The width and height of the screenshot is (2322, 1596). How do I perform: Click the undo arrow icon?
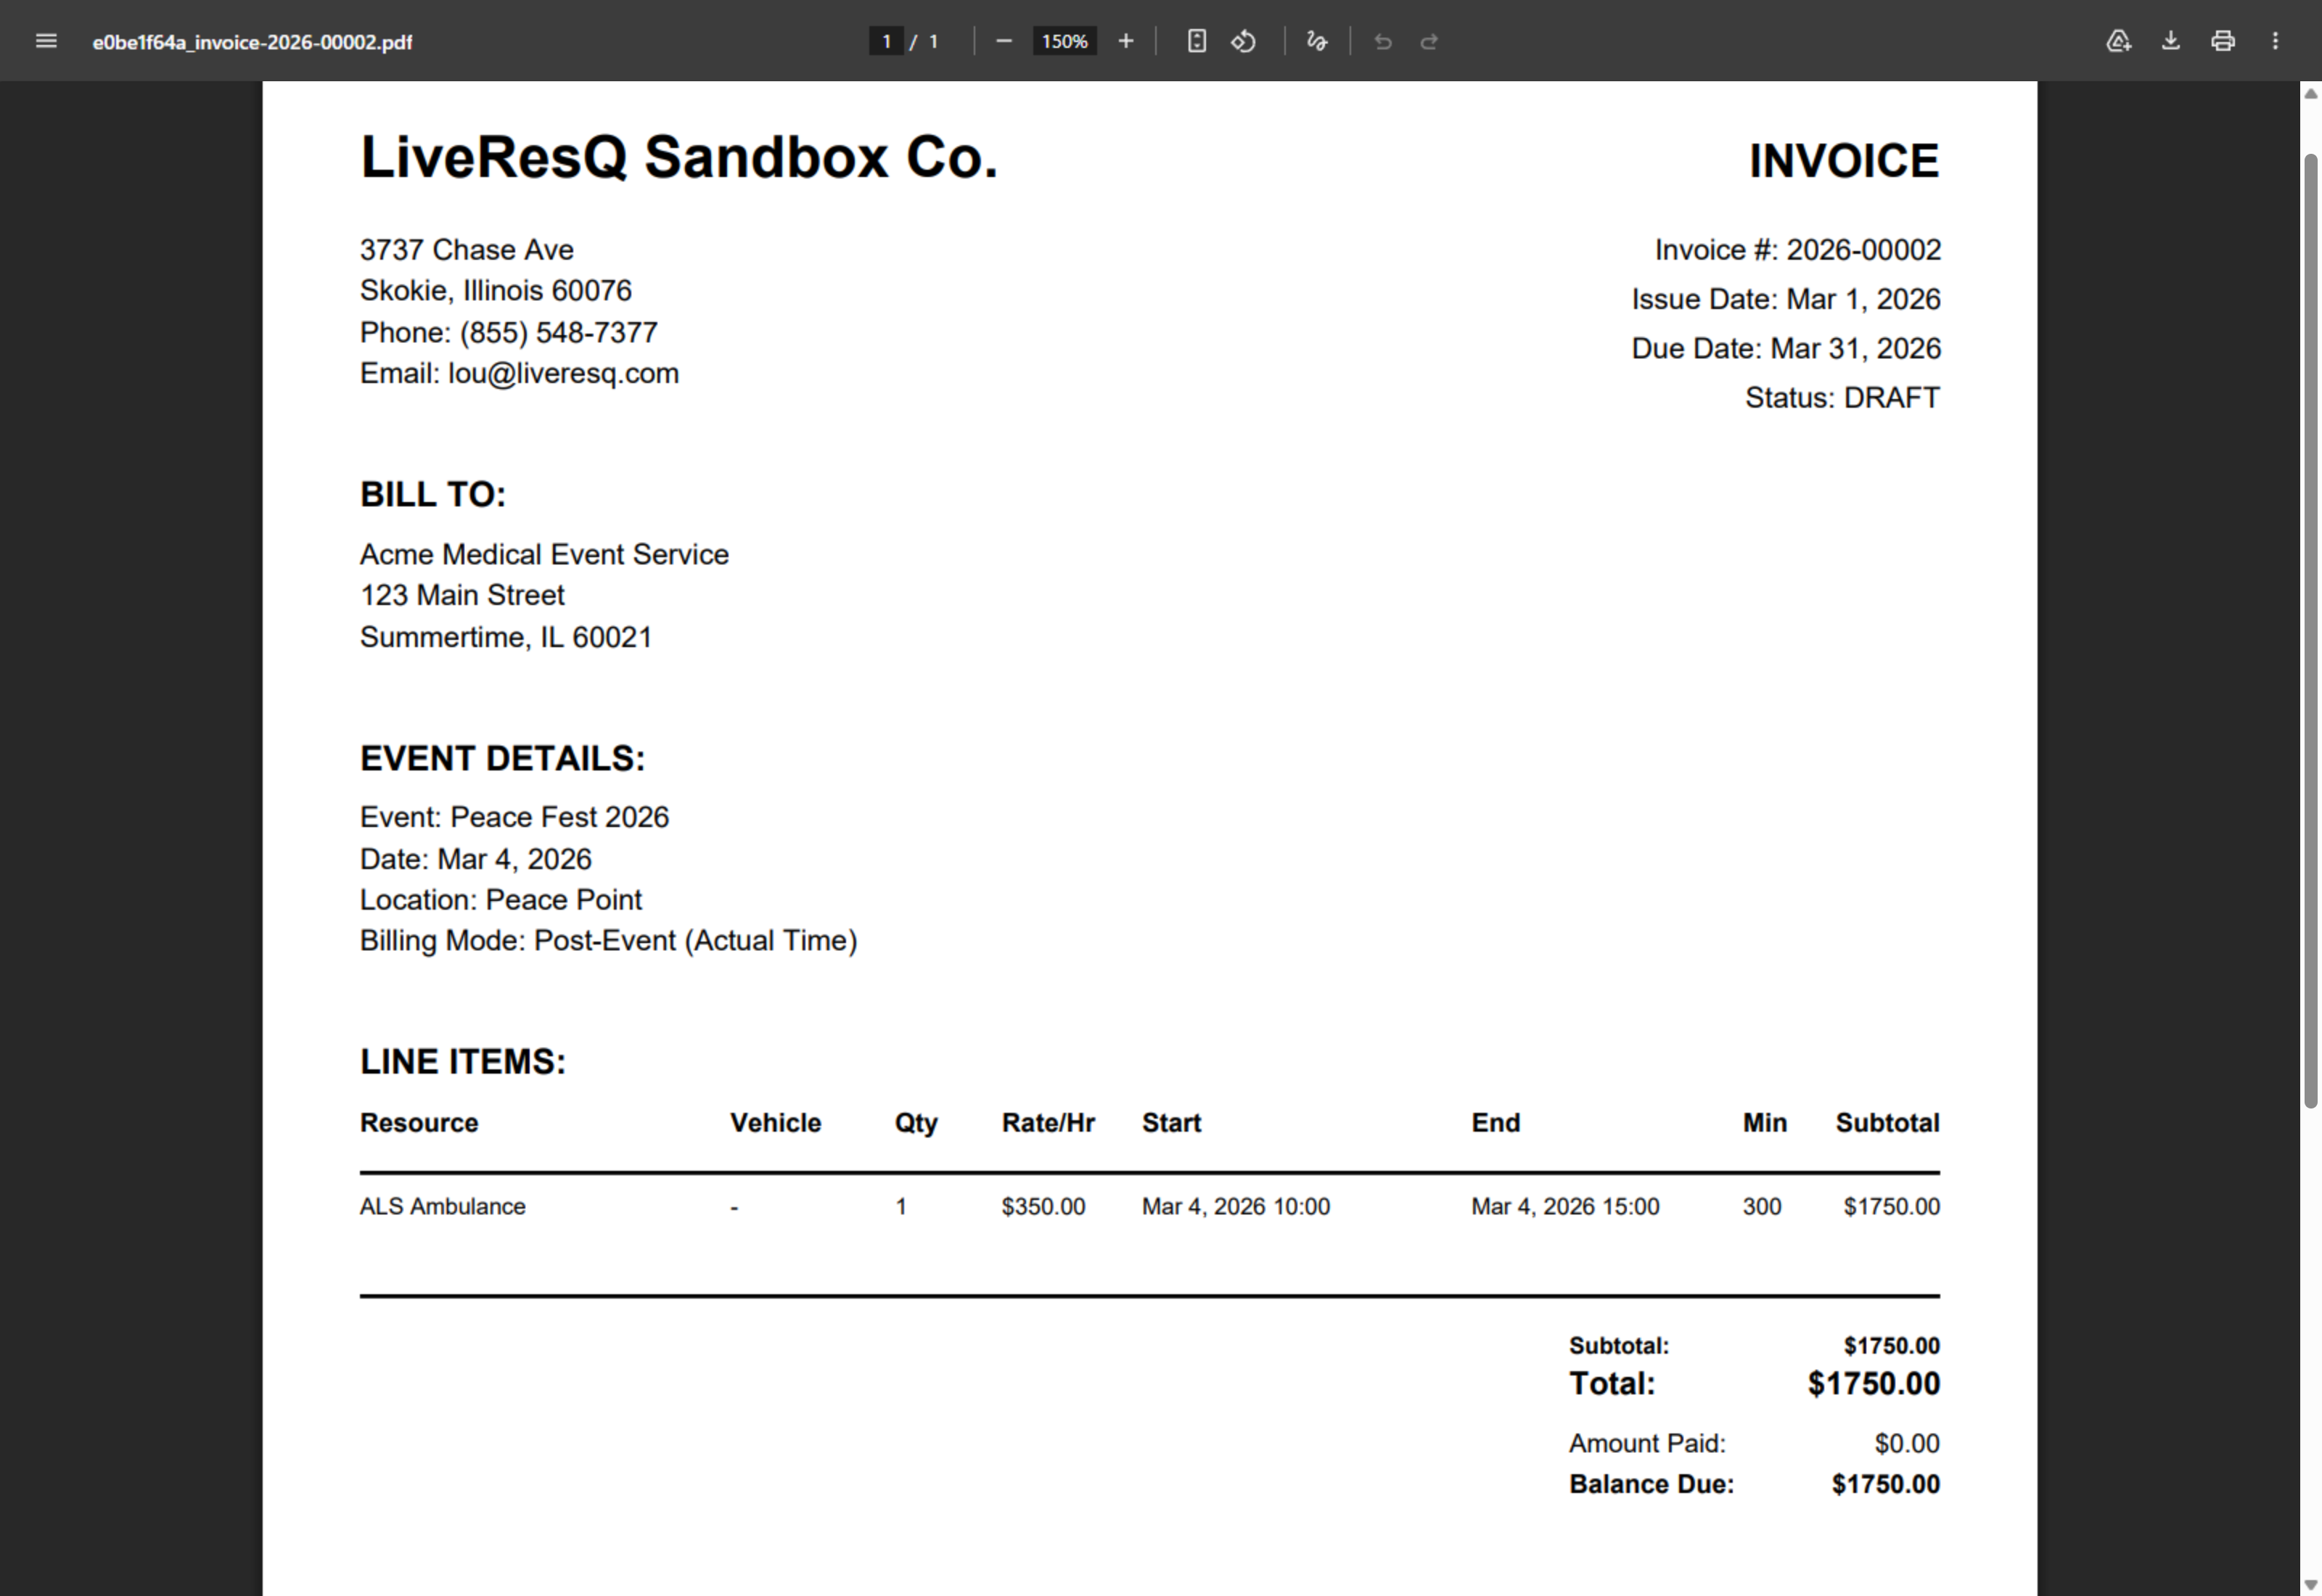pyautogui.click(x=1383, y=41)
